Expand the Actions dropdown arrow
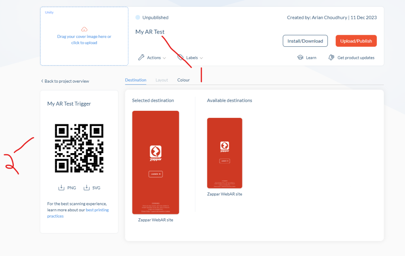This screenshot has height=256, width=405. [164, 58]
